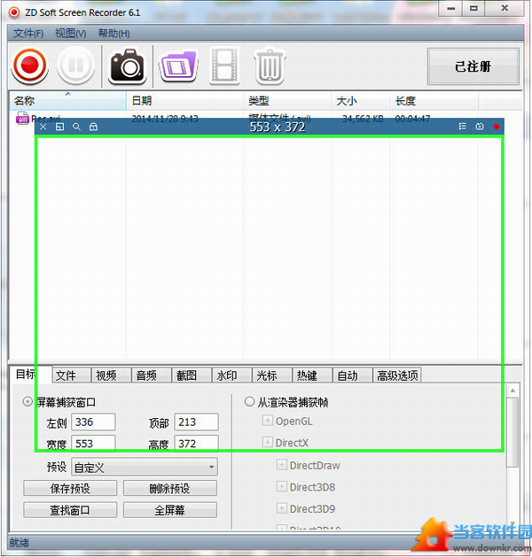
Task: Click the 2014/11/28 9:43 date cell
Action: (x=165, y=119)
